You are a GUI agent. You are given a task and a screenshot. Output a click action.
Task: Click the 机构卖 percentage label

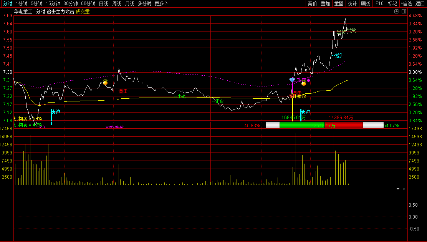point(28,125)
